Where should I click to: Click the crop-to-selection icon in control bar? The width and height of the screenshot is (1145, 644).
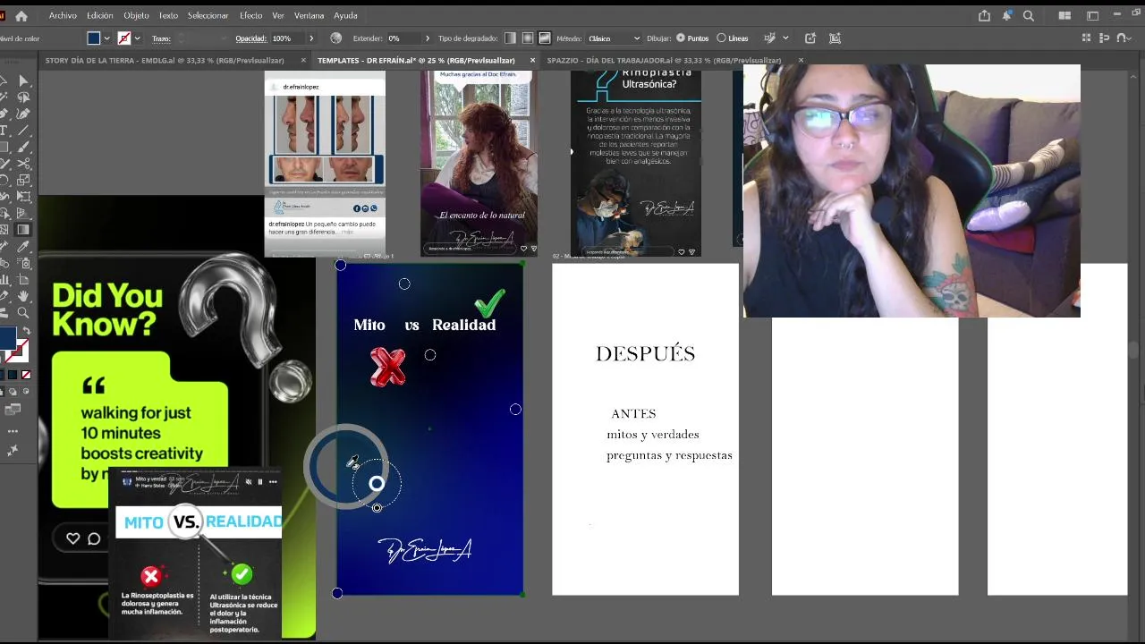(835, 38)
